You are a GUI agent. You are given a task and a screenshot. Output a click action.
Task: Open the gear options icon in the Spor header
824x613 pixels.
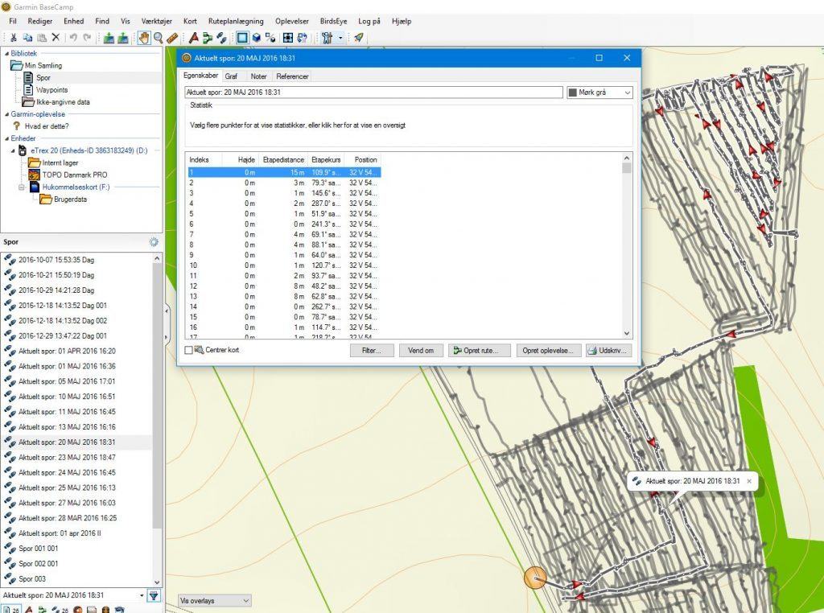(154, 242)
